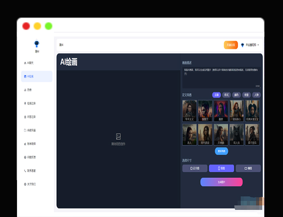Image resolution: width=283 pixels, height=217 pixels.
Task: Click the robot avatar beside the username
Action: click(243, 45)
